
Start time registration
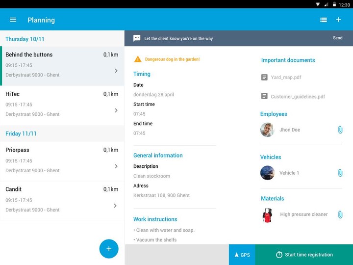pyautogui.click(x=304, y=255)
